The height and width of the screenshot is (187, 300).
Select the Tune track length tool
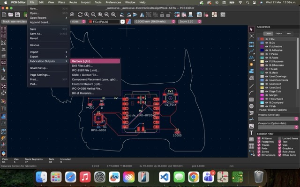[251, 58]
